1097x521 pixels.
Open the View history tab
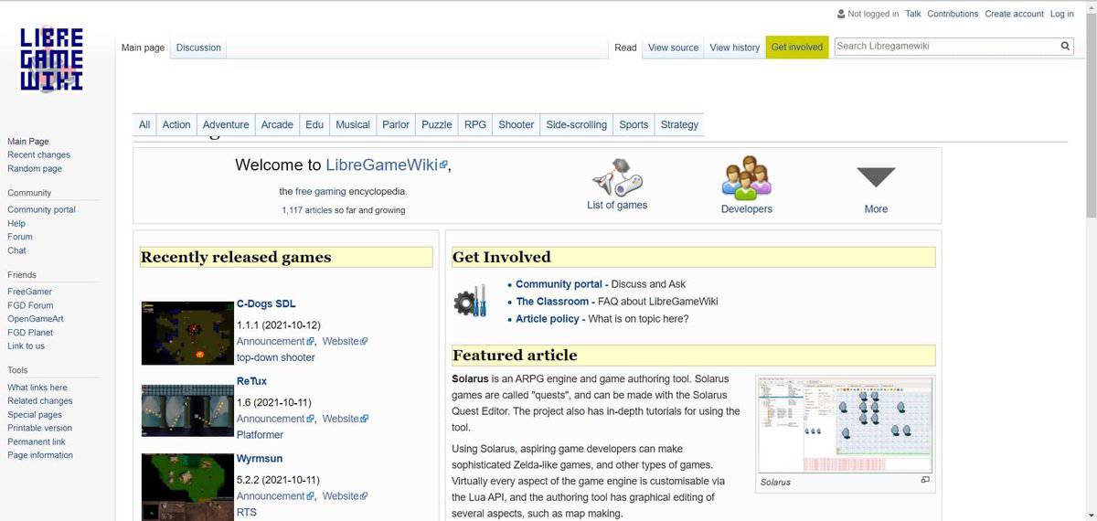(x=734, y=48)
